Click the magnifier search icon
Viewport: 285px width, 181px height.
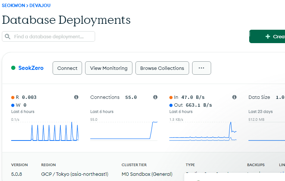(7, 36)
